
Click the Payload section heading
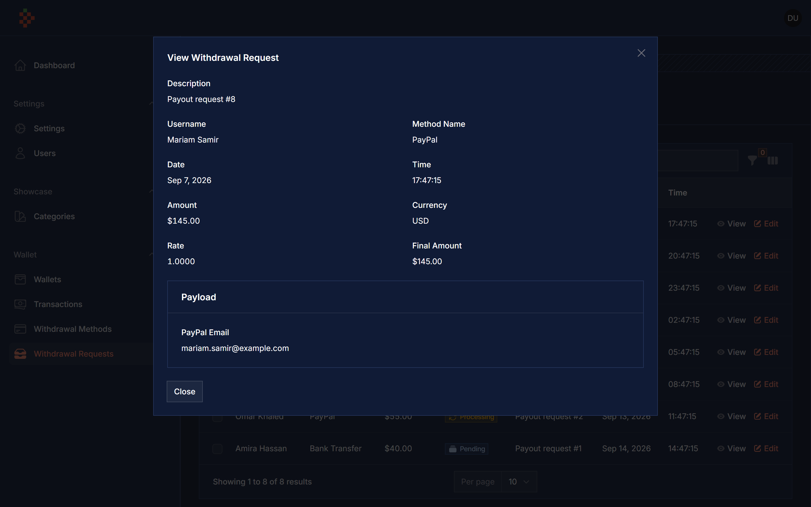[x=199, y=297]
